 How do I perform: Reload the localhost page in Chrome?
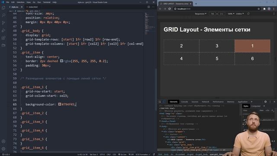169,9
